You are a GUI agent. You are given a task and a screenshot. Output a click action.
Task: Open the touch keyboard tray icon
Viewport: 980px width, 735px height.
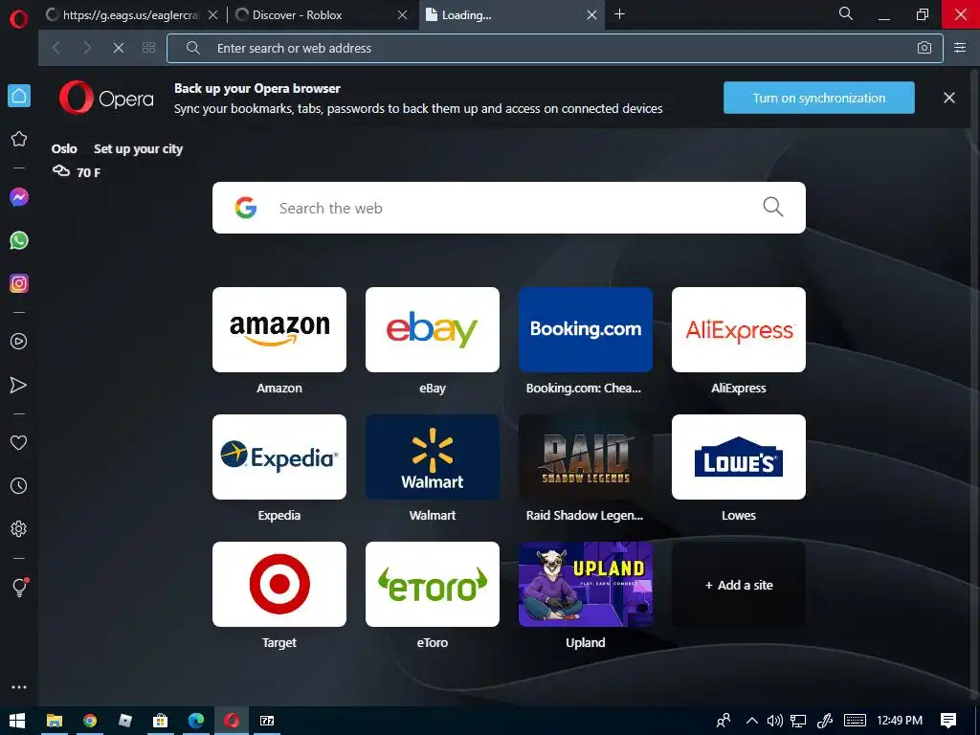pyautogui.click(x=855, y=721)
